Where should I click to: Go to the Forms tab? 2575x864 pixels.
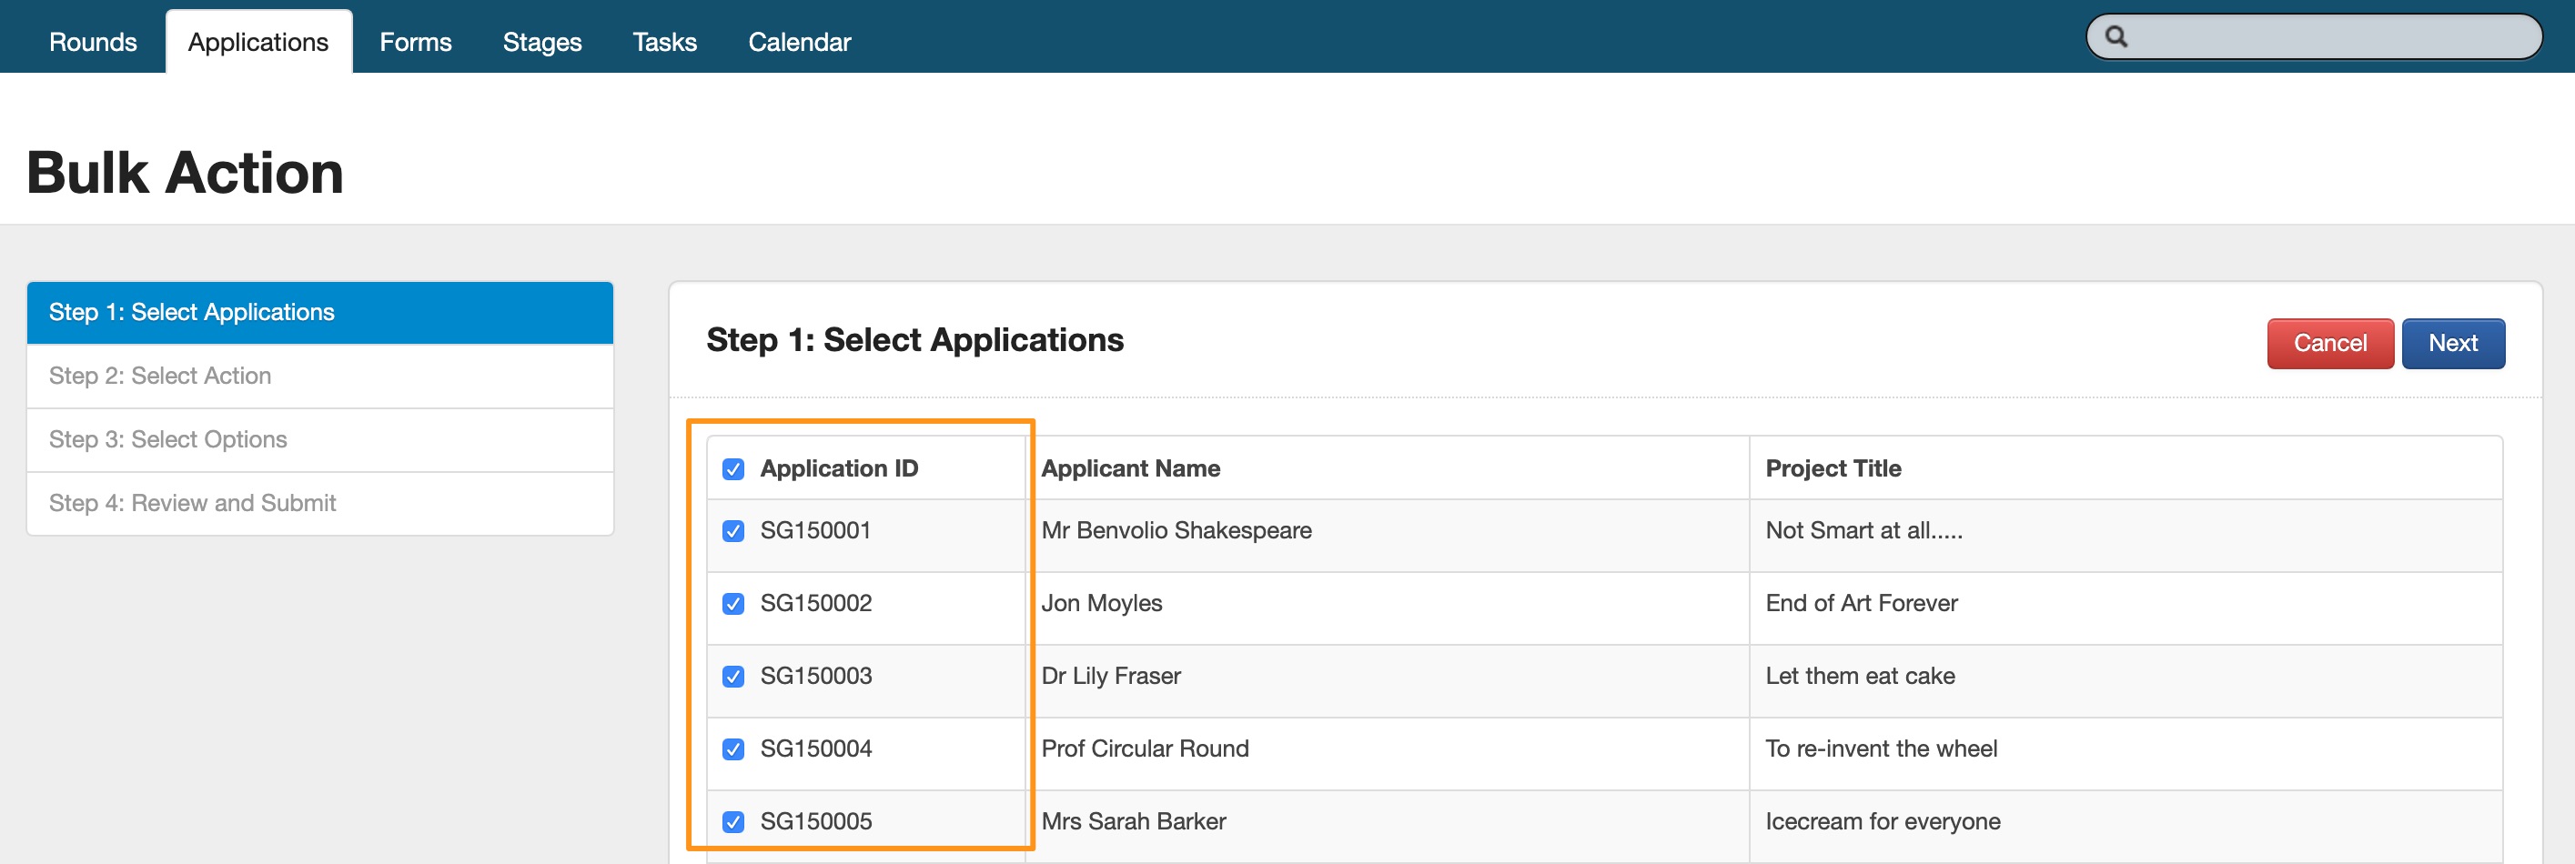(x=415, y=42)
